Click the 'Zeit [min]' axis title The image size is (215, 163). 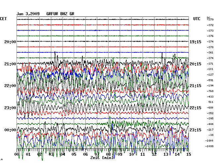point(102,158)
